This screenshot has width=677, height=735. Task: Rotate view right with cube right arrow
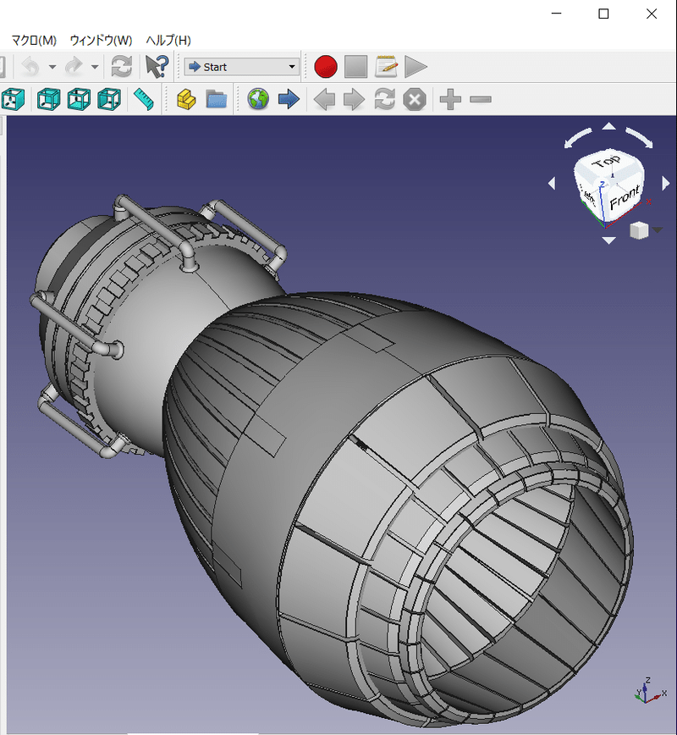pyautogui.click(x=665, y=183)
